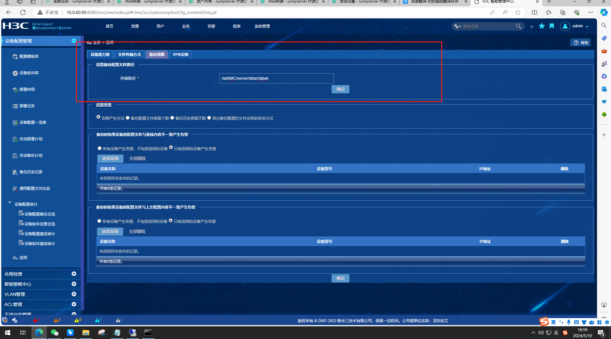Viewport: 611px width, 339px height.
Task: Click 选择设备 in baseline alarm section
Action: point(110,158)
